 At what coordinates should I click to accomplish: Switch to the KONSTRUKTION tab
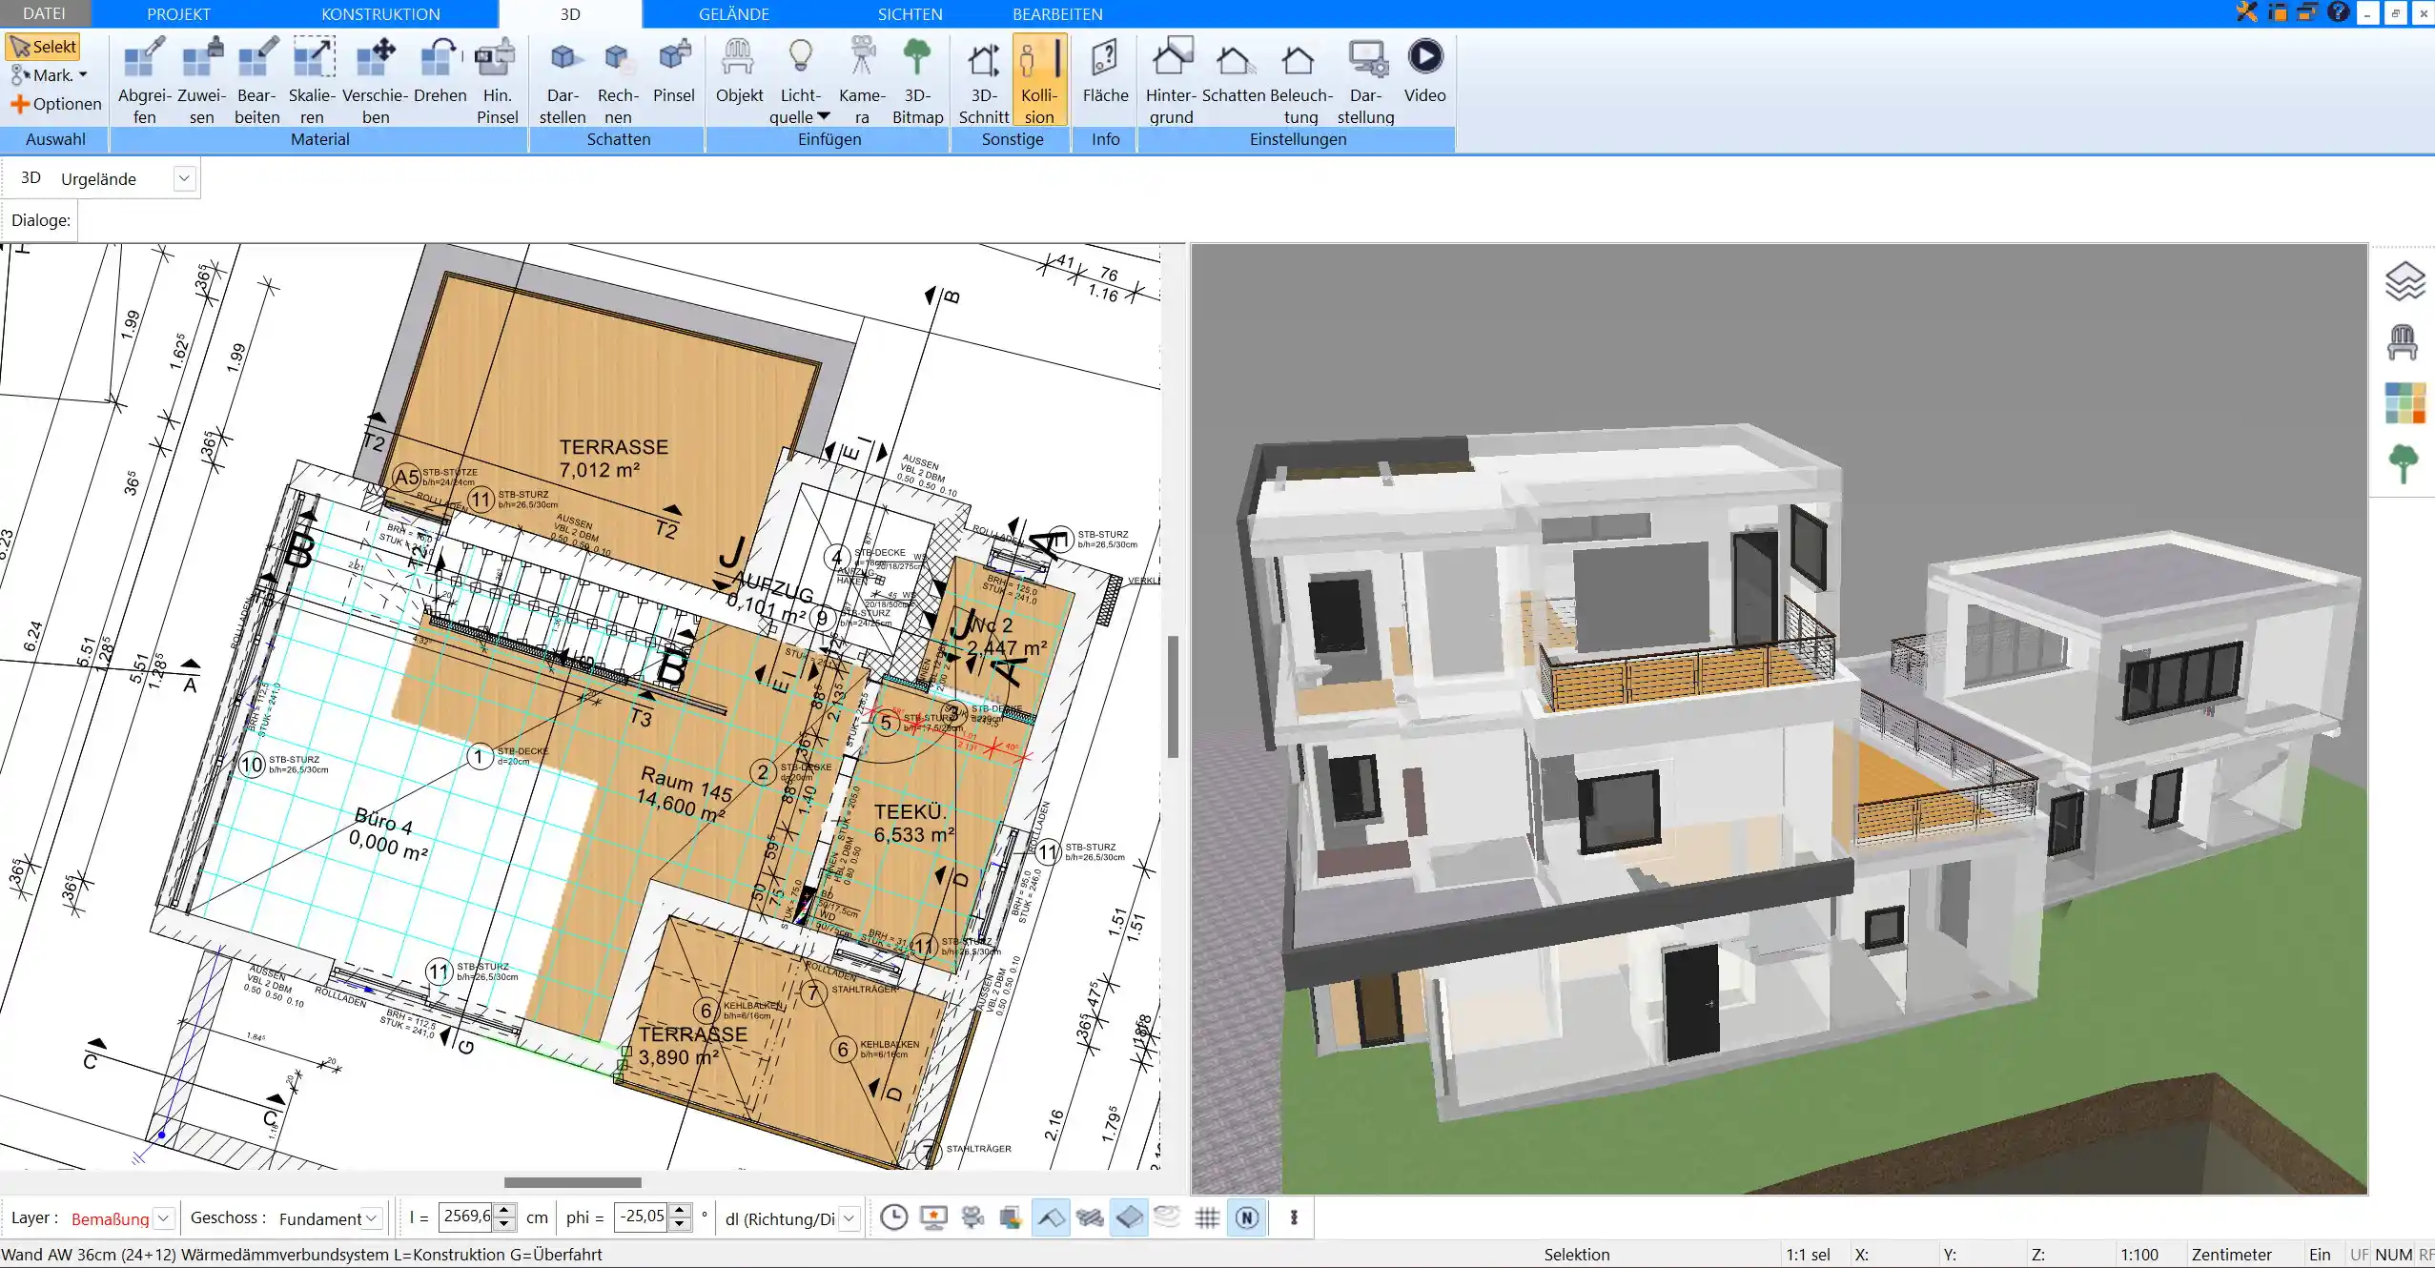click(380, 14)
